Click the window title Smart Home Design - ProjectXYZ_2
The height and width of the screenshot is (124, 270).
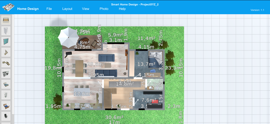[x=135, y=4]
